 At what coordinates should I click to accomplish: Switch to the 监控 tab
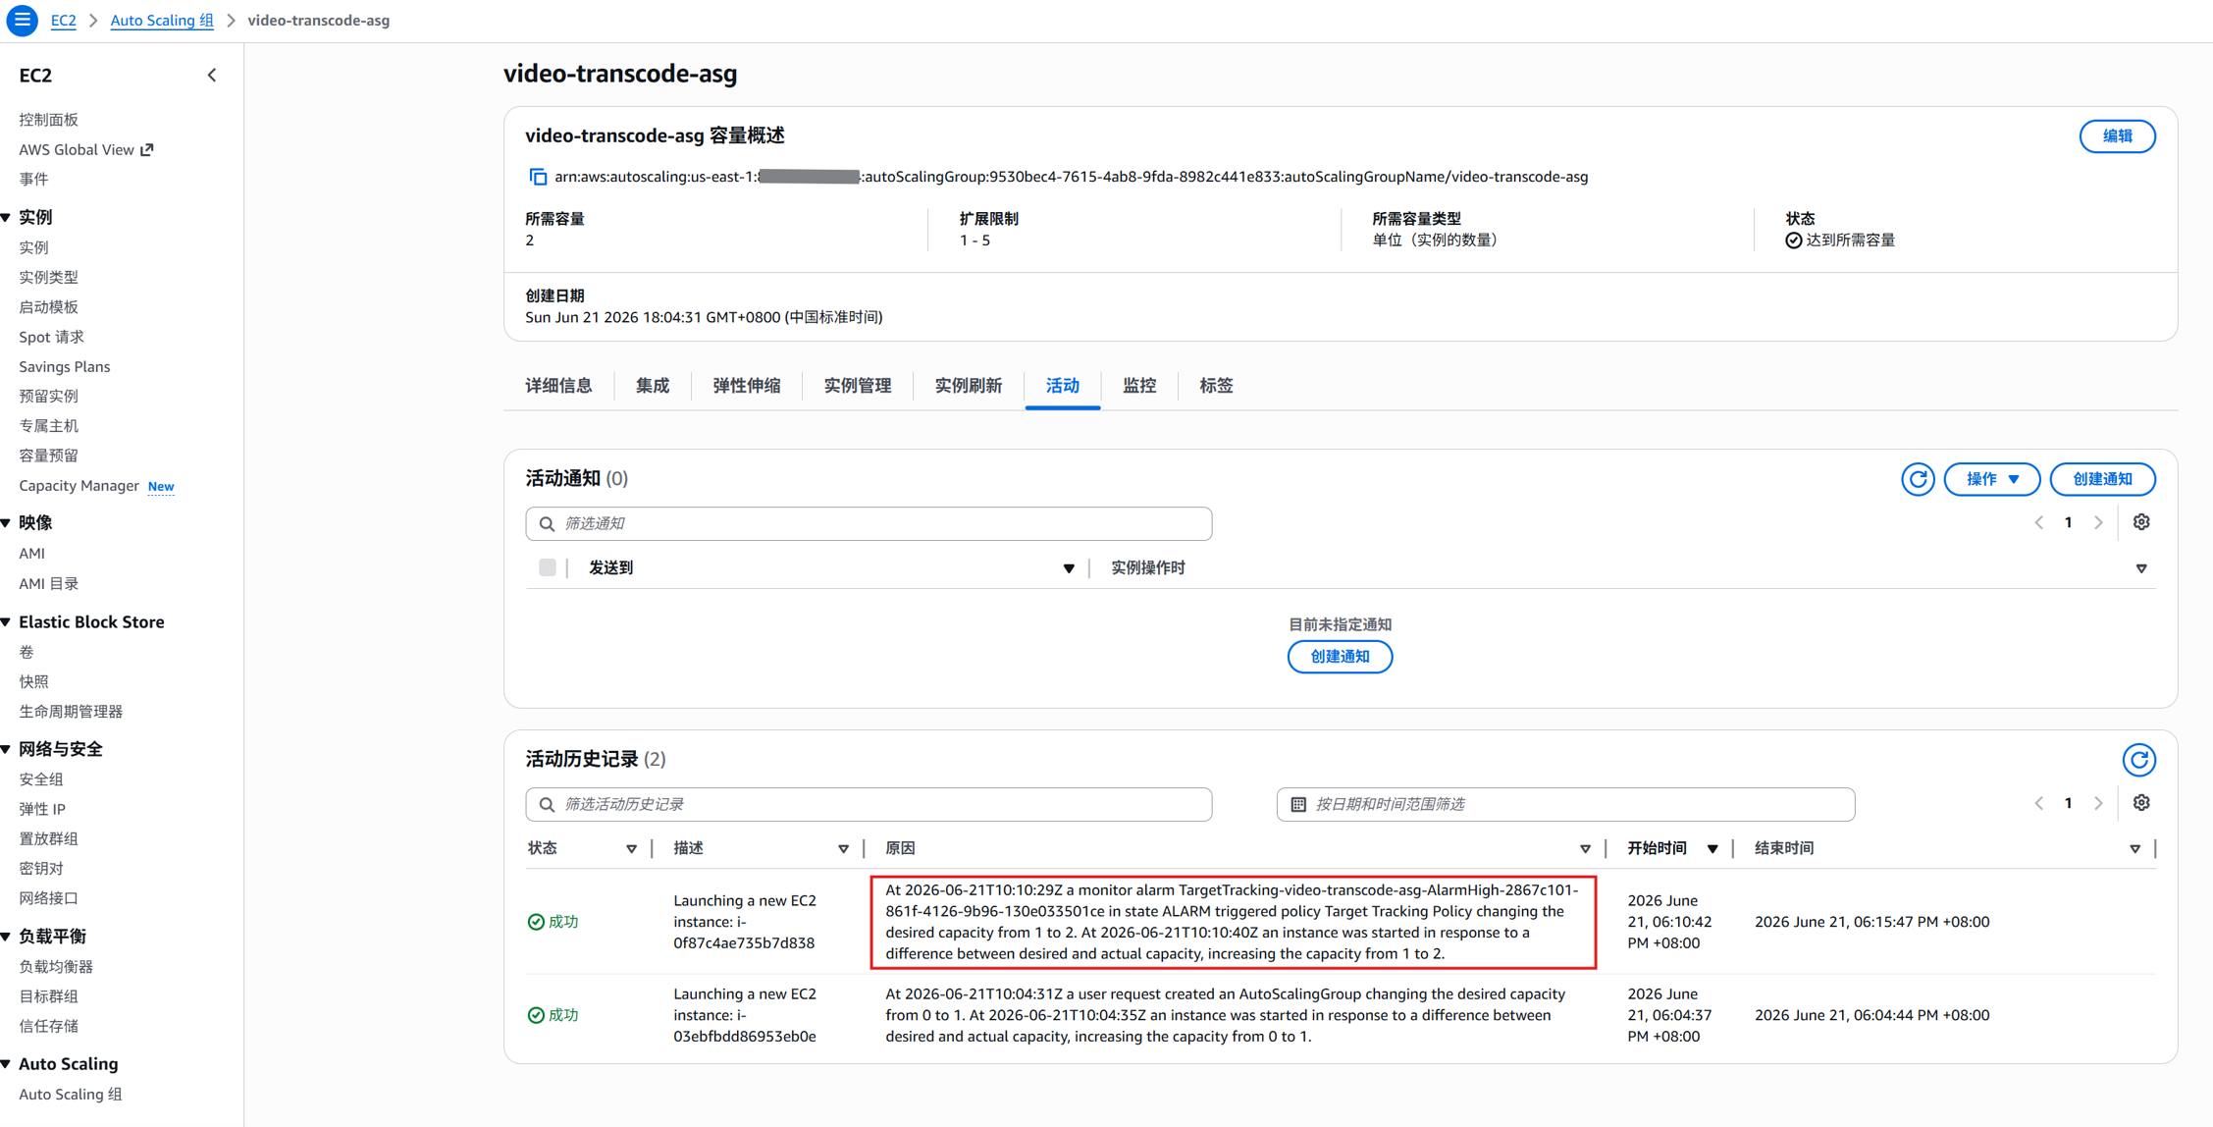(1139, 386)
